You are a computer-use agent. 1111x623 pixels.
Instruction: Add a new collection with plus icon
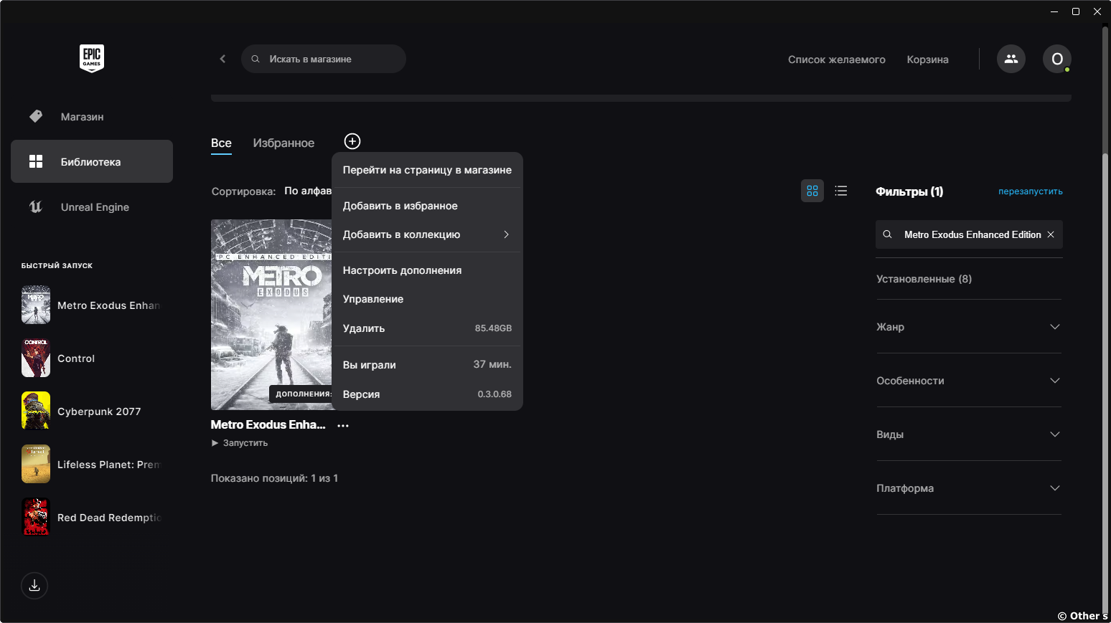point(352,141)
